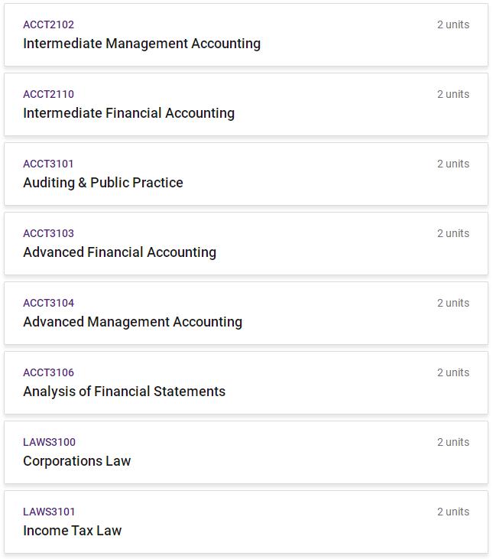493x559 pixels.
Task: Select Intermediate Financial Accounting course title
Action: point(128,113)
